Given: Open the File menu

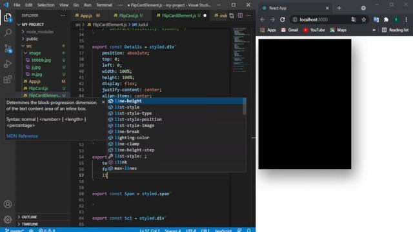Looking at the screenshot, I should click(x=17, y=5).
